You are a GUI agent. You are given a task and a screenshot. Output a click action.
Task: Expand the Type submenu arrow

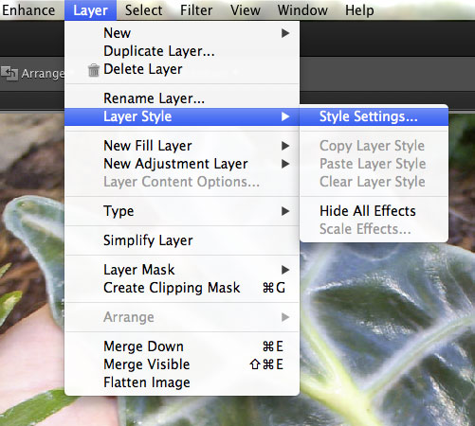(x=285, y=211)
